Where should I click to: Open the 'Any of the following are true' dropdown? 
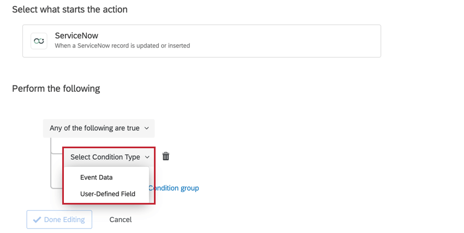coord(98,128)
